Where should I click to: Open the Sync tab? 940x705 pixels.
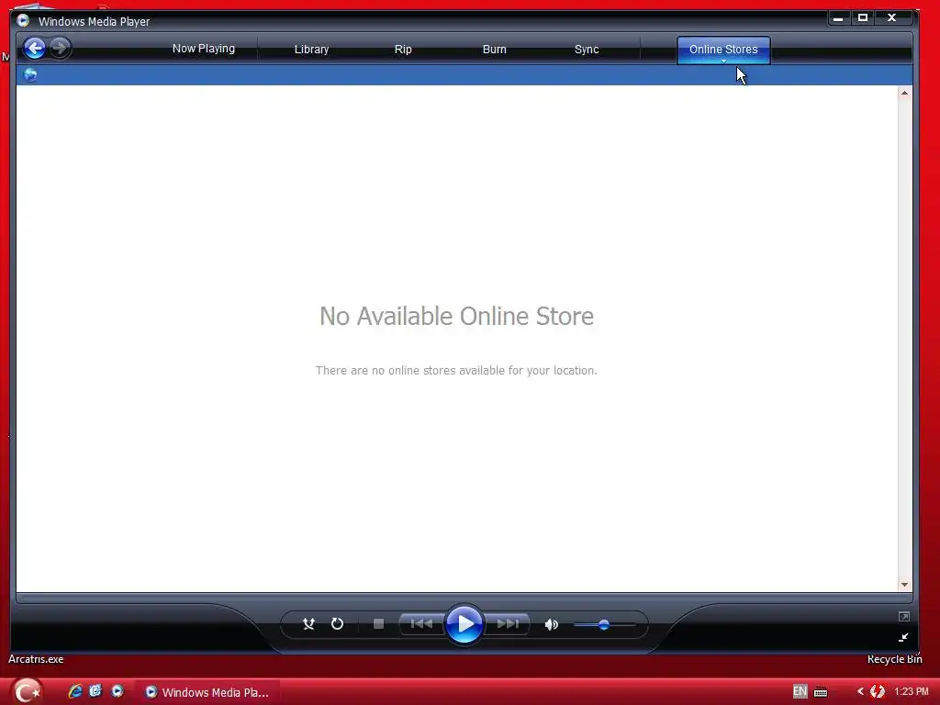tap(587, 50)
